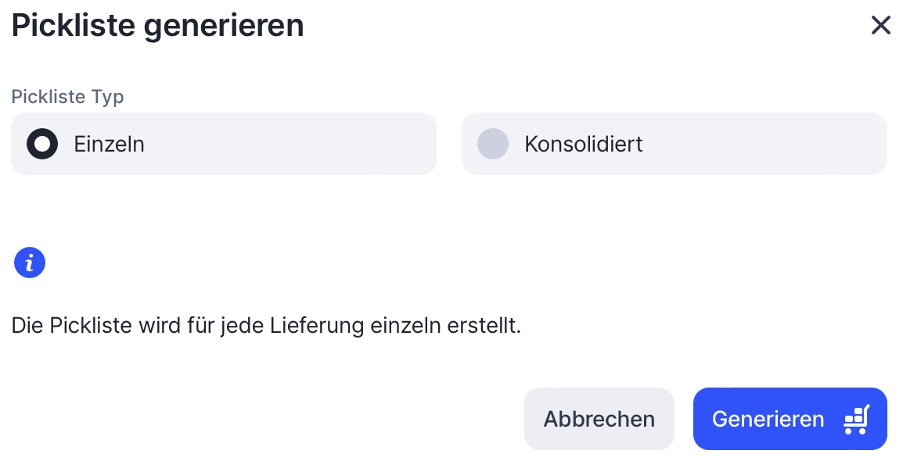Click the info text about Lieferung einzeln
The height and width of the screenshot is (461, 903).
[x=266, y=325]
